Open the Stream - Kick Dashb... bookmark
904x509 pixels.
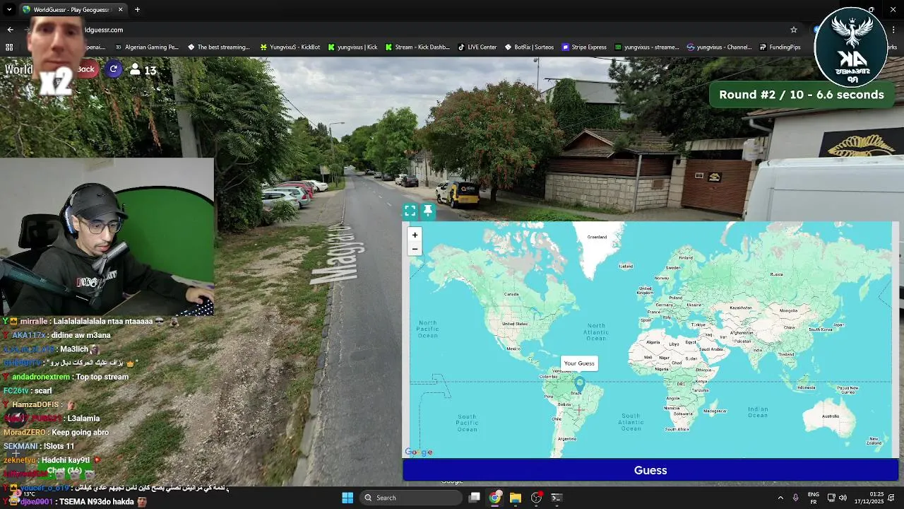click(417, 47)
